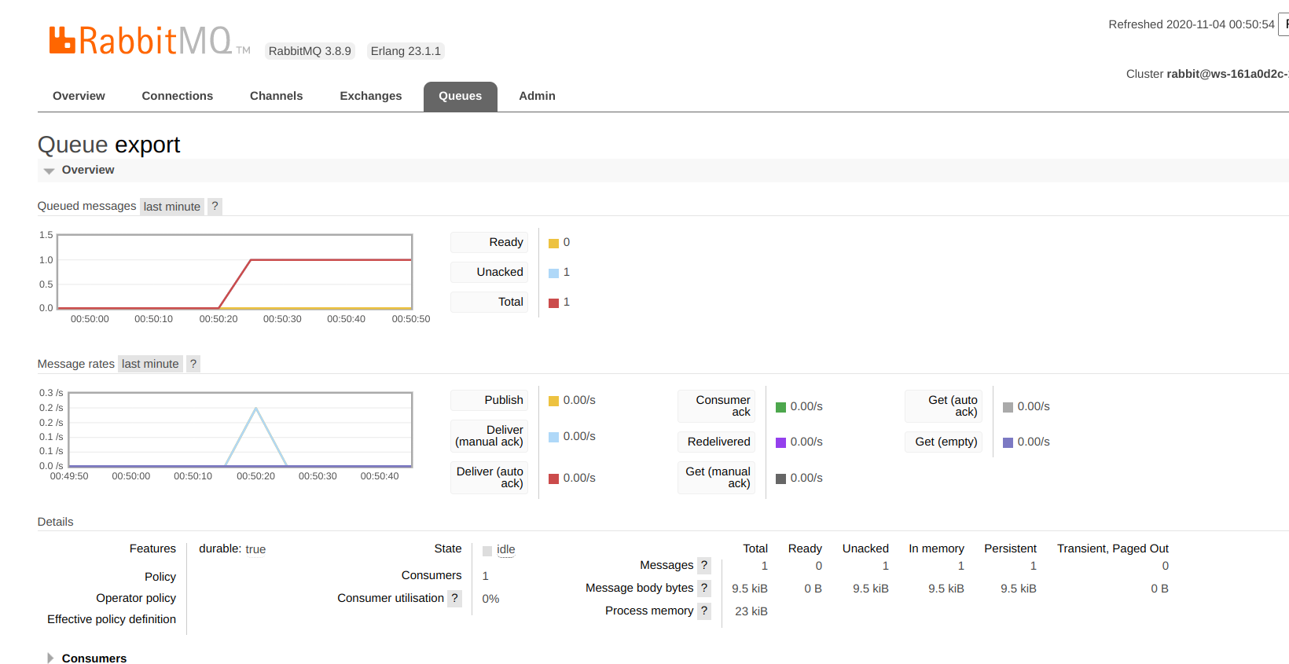This screenshot has width=1289, height=664.
Task: Open the Channels tab
Action: pos(276,96)
